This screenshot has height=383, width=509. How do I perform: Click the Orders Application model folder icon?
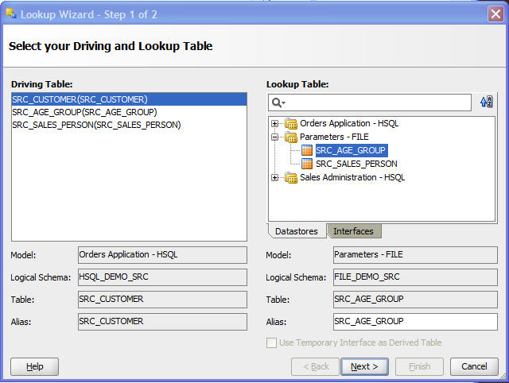[x=291, y=123]
